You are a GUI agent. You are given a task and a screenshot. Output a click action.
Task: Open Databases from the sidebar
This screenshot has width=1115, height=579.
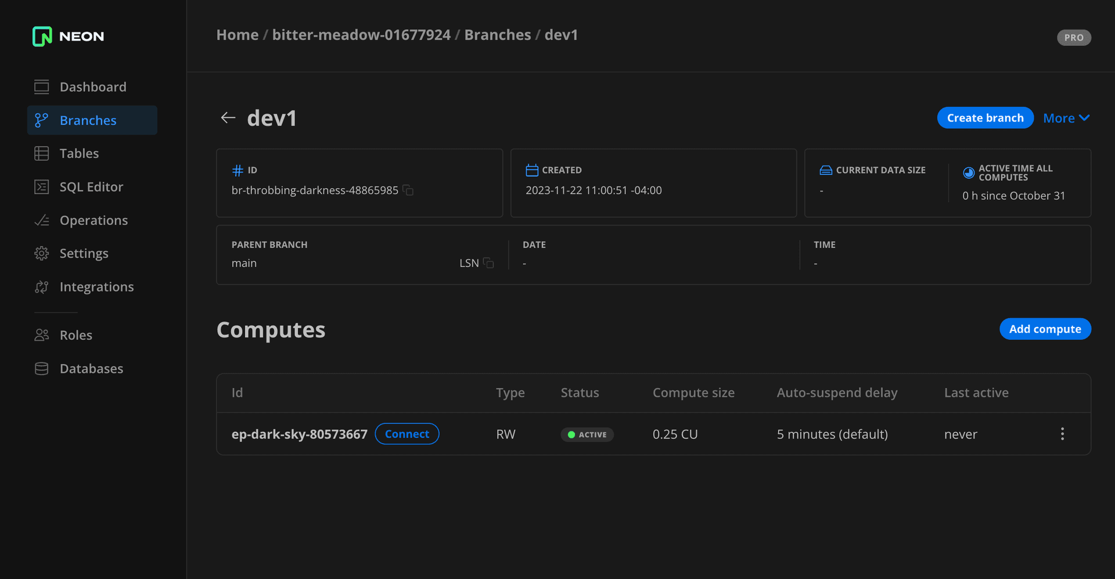pyautogui.click(x=91, y=369)
